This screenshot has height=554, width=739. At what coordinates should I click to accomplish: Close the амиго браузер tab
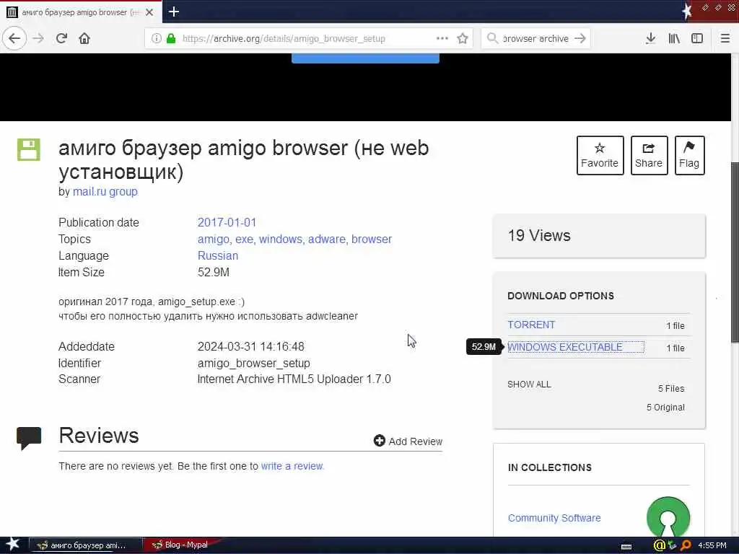(x=149, y=12)
